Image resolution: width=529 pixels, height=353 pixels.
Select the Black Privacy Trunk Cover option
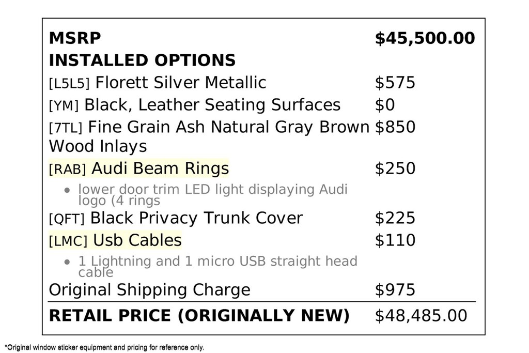(196, 218)
